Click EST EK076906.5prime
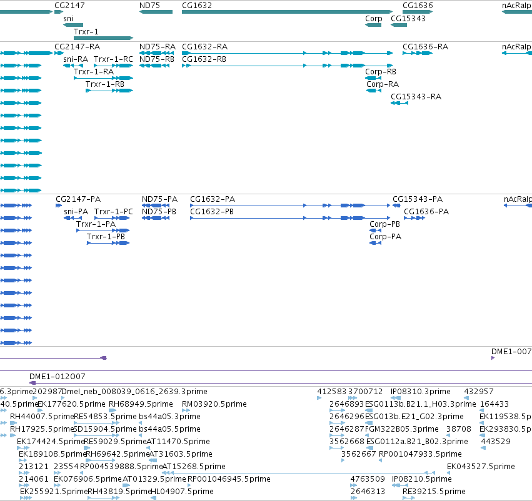 (x=88, y=479)
